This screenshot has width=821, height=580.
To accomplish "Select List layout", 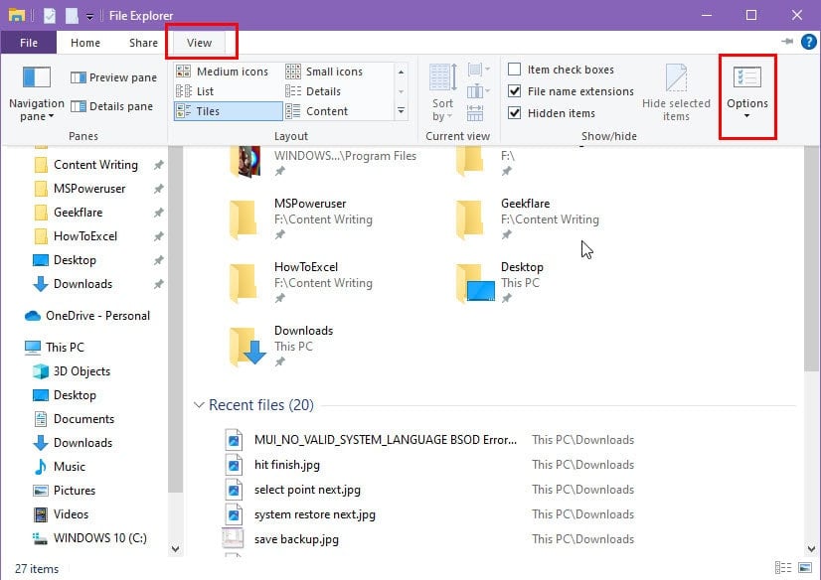I will [x=195, y=91].
